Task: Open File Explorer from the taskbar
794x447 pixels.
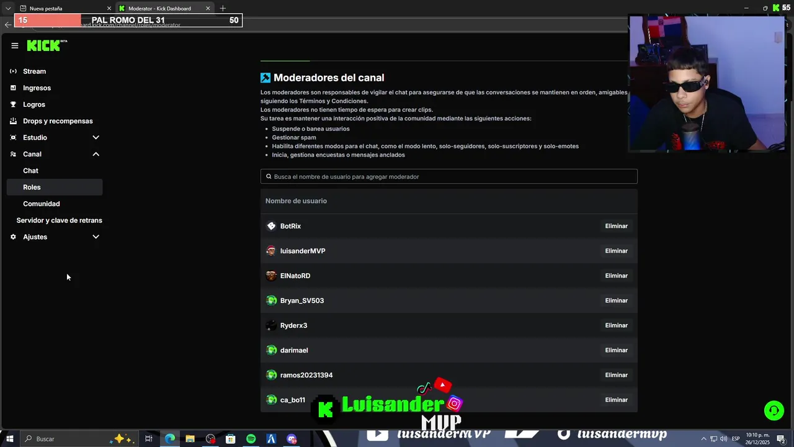Action: click(x=190, y=439)
